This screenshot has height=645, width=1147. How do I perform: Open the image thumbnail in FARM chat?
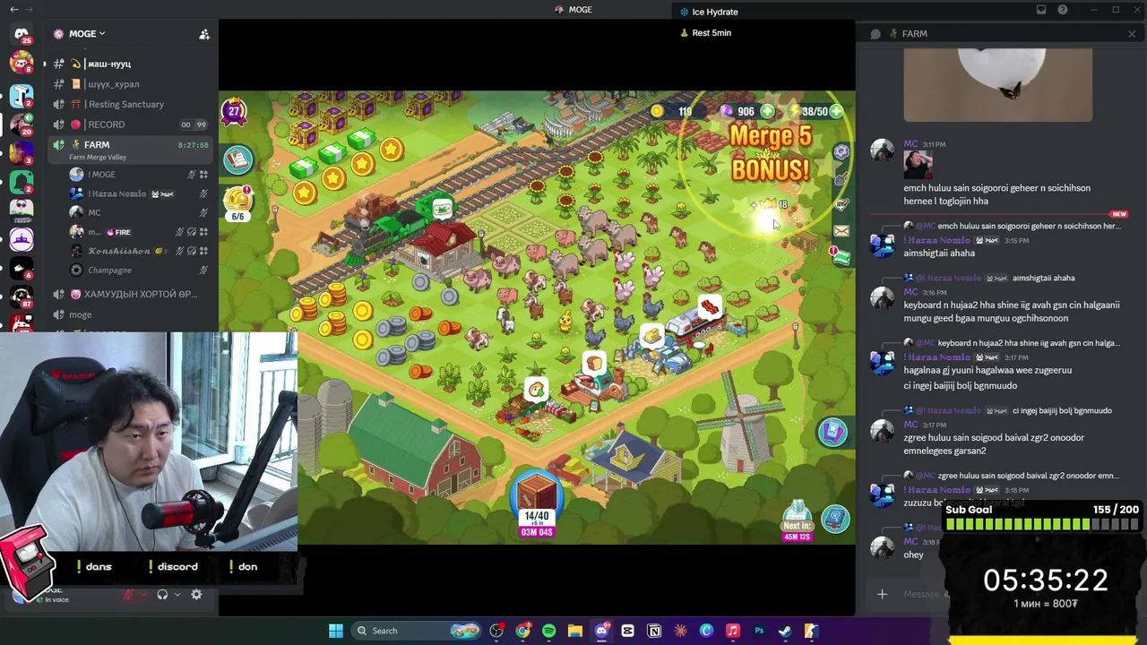(997, 85)
